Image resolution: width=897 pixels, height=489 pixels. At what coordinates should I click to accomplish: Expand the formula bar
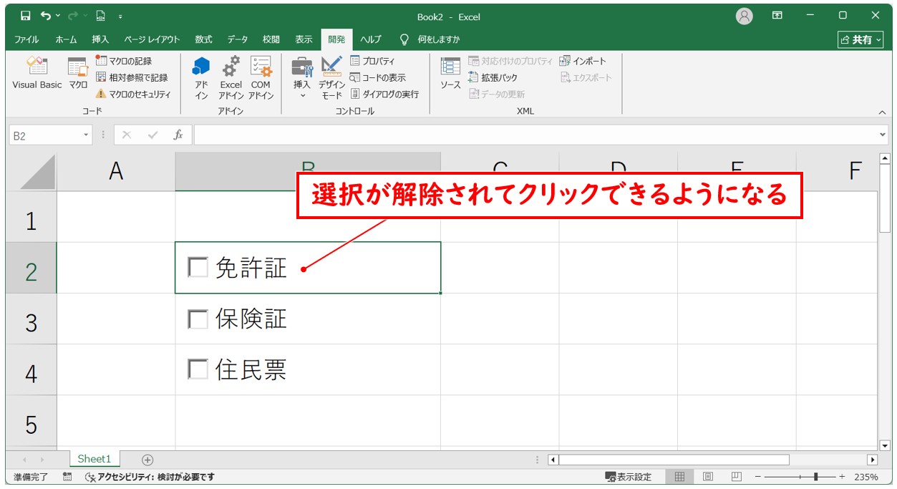(x=883, y=135)
